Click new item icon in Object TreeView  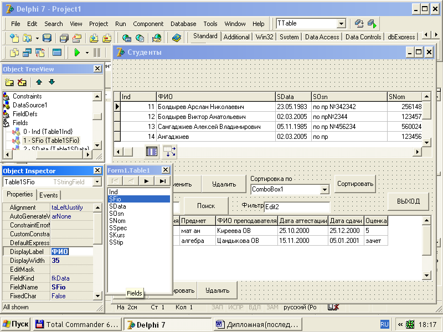click(x=9, y=82)
